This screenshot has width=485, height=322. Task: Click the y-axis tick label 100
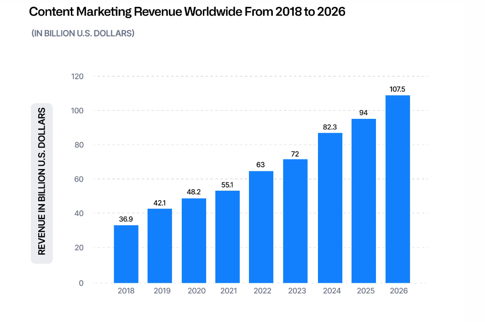(x=77, y=111)
